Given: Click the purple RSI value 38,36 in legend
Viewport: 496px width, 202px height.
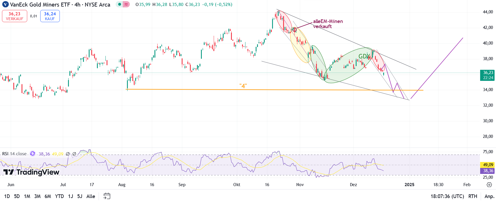Looking at the screenshot, I should 44,154.
